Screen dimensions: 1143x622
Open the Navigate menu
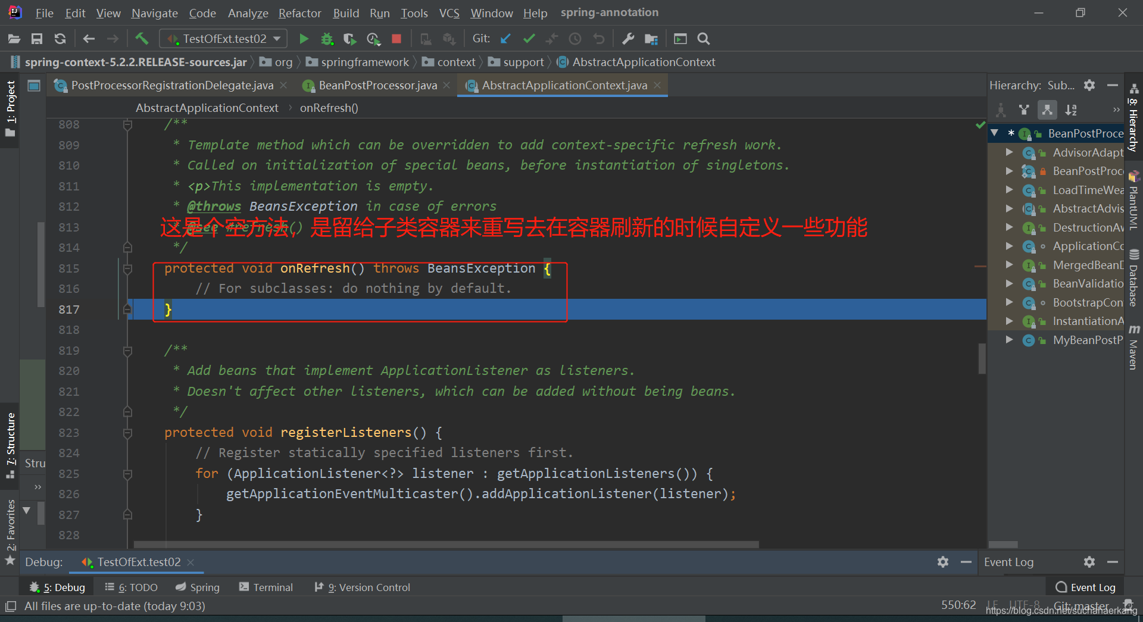(x=155, y=12)
